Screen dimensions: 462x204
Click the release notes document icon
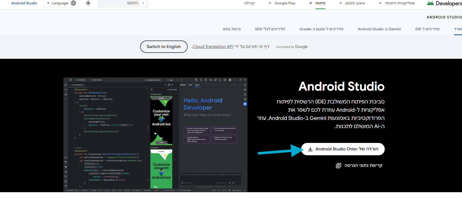[x=339, y=166]
